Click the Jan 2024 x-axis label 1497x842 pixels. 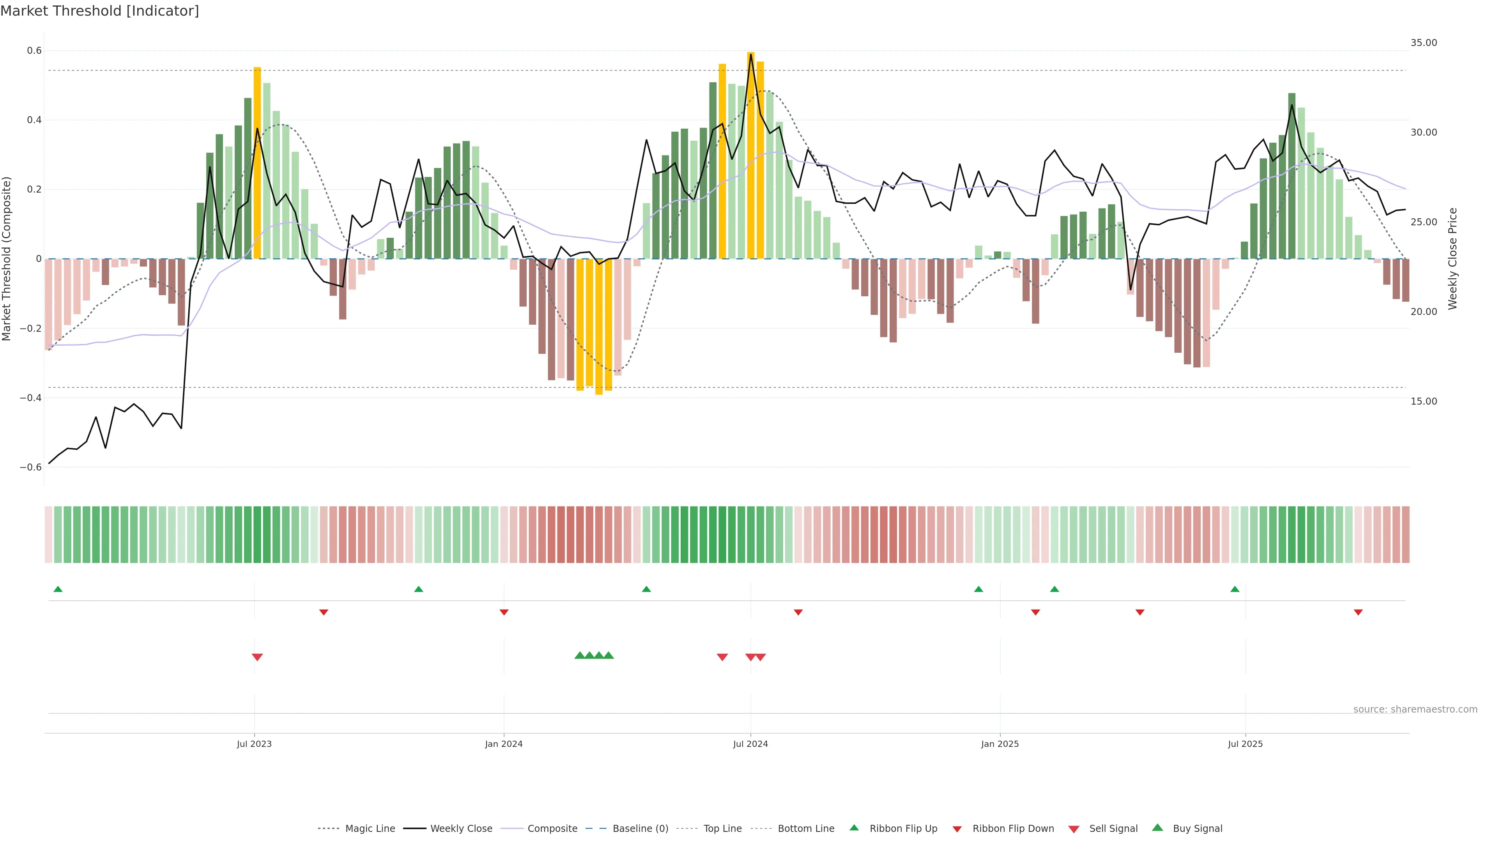(503, 744)
